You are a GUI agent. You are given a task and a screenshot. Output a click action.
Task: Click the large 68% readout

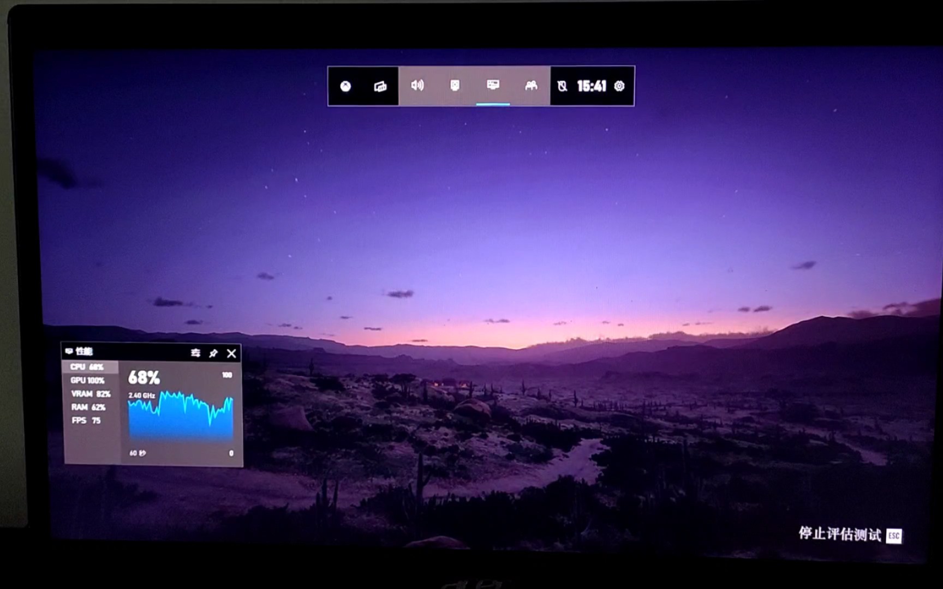(144, 377)
